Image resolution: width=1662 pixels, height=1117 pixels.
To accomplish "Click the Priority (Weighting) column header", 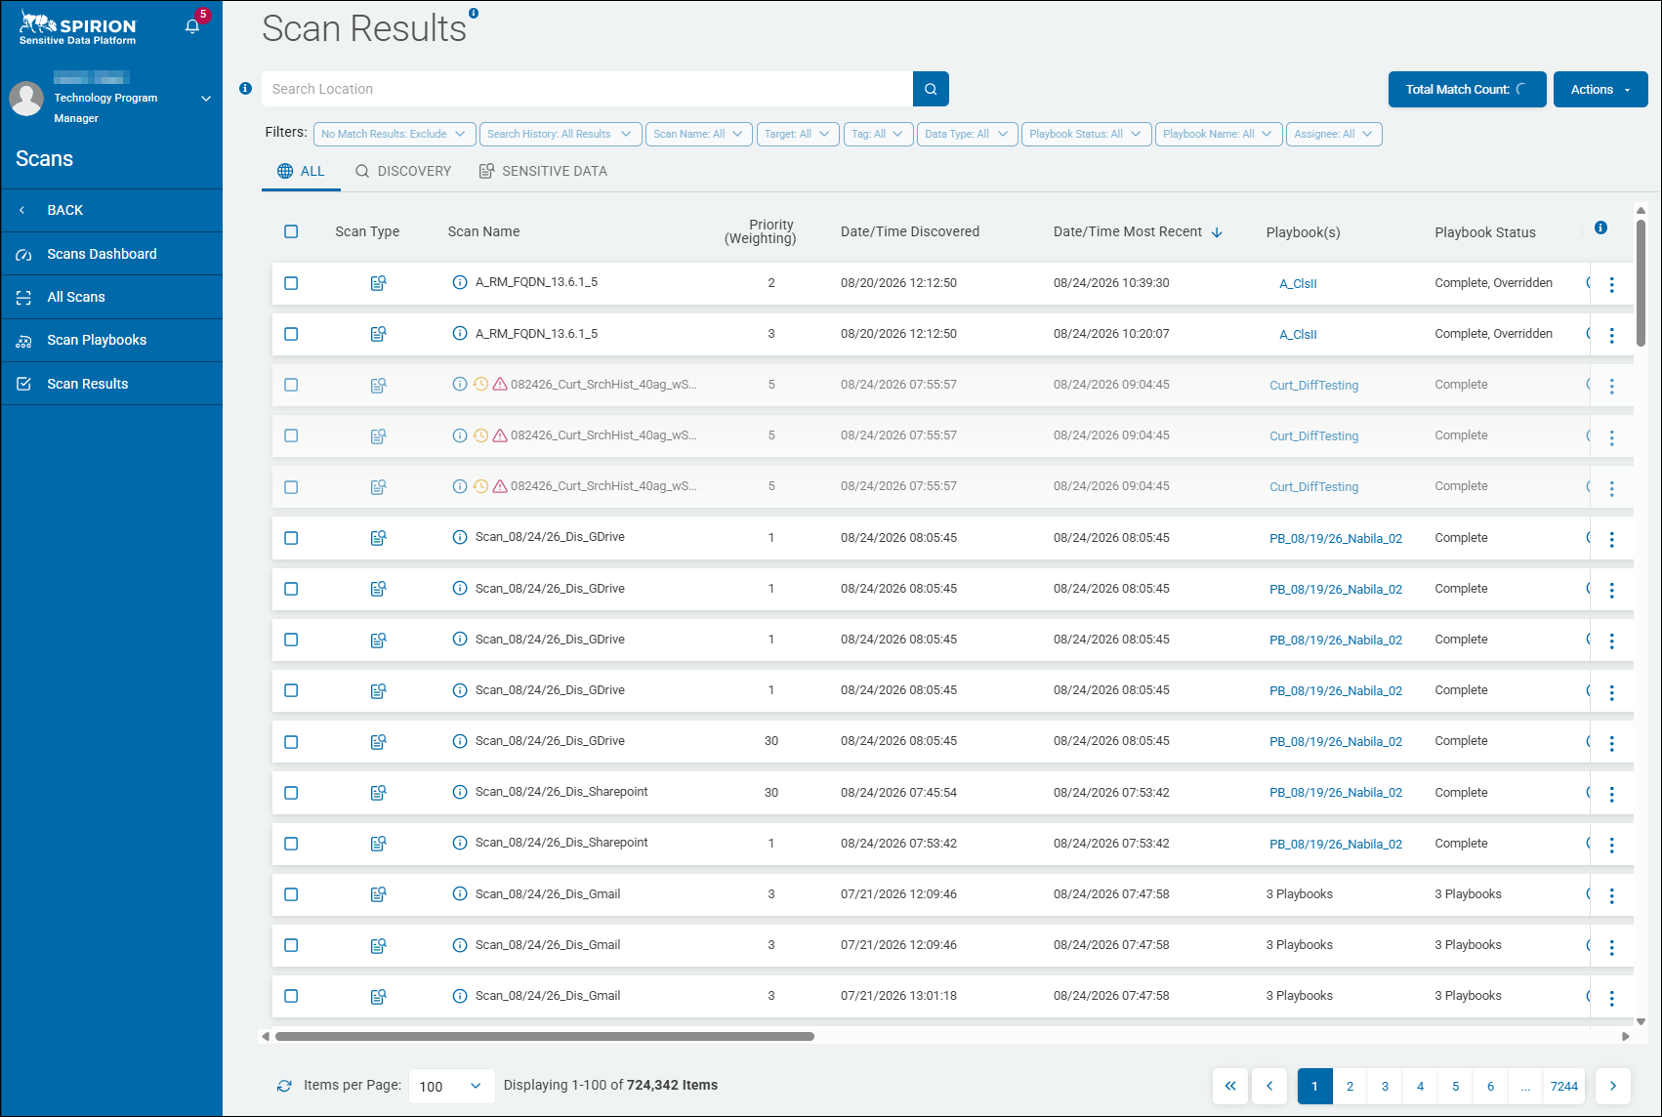I will tap(760, 231).
